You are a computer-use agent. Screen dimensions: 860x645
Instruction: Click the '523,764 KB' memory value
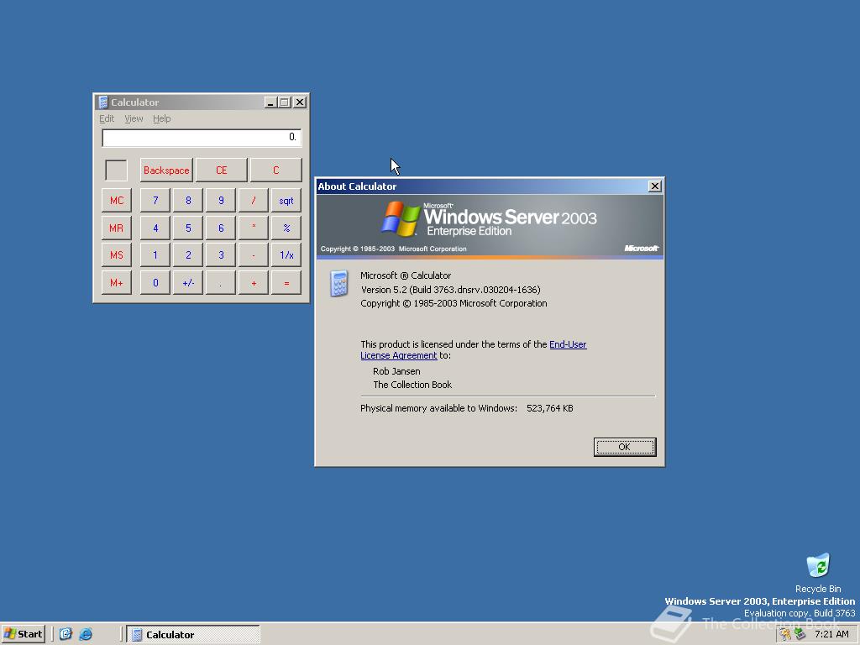point(549,408)
